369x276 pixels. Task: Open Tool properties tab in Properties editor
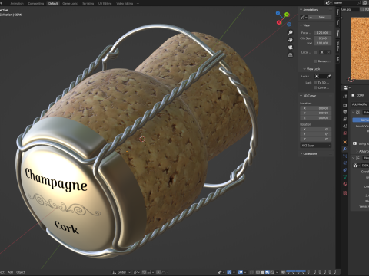345,96
